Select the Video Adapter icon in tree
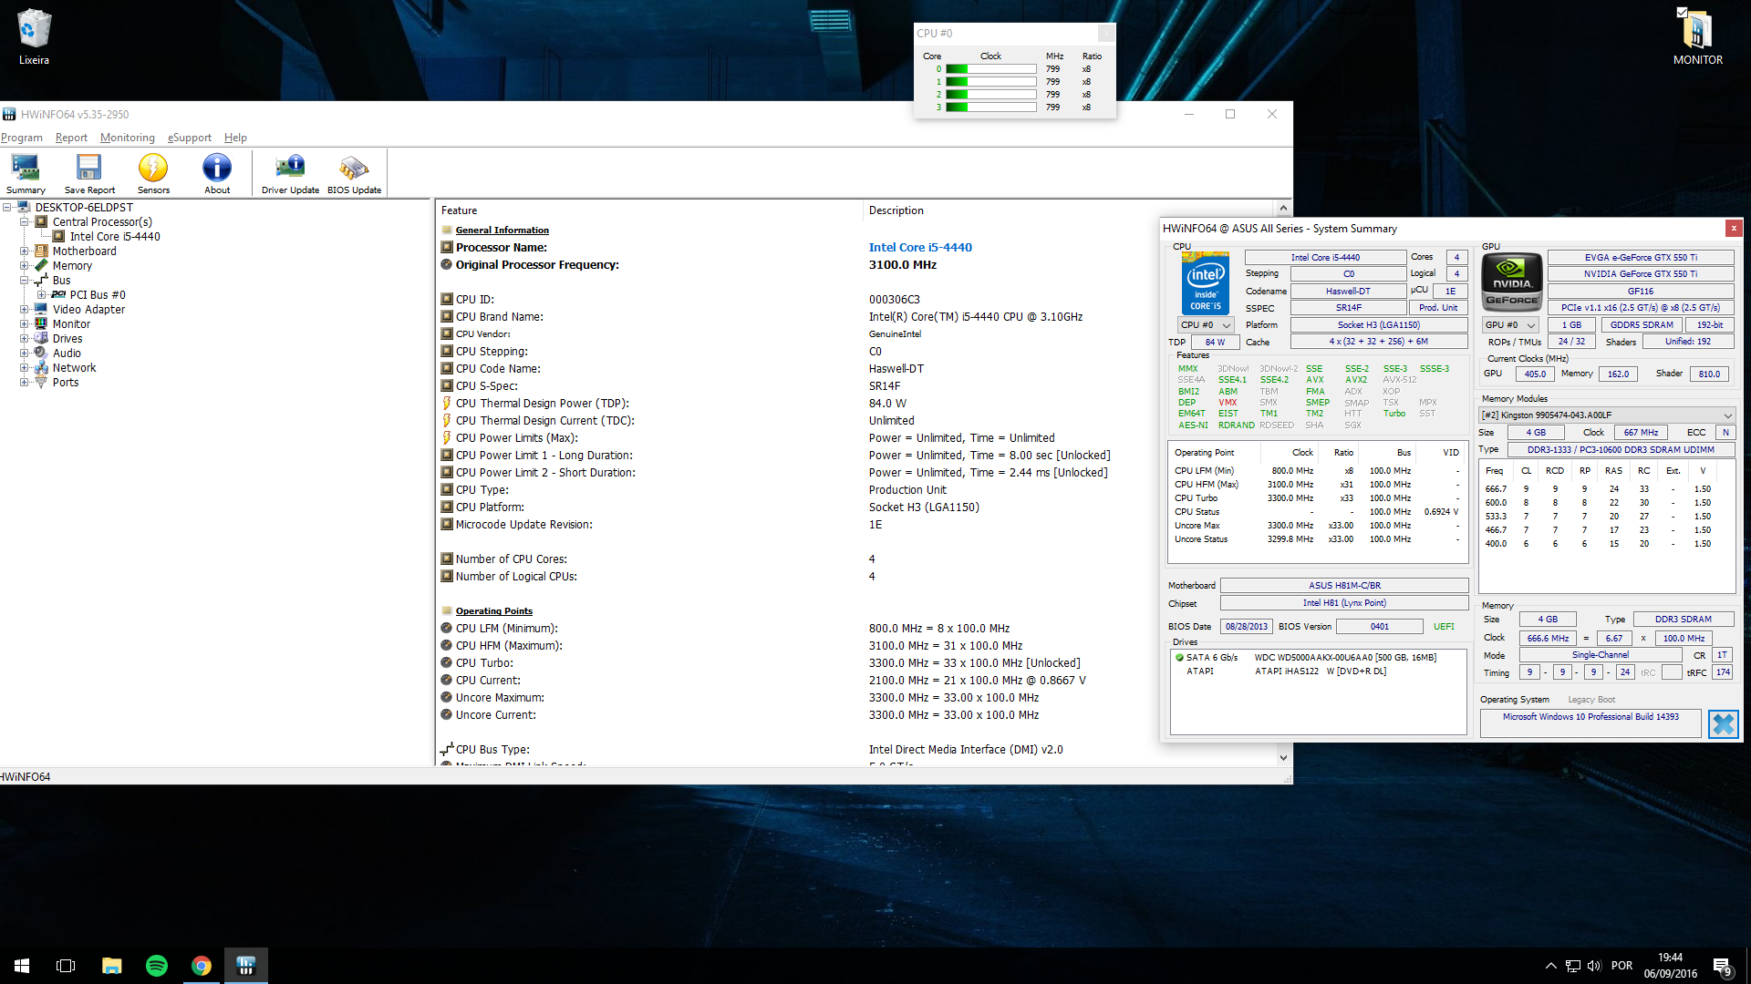Screen dimensions: 1751x984 pyautogui.click(x=41, y=310)
